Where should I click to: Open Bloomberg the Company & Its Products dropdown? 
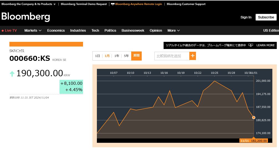[29, 4]
